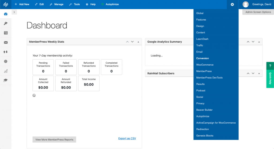Image resolution: width=274 pixels, height=149 pixels.
Task: Click View More MemberPress Reports button
Action: [x=54, y=139]
